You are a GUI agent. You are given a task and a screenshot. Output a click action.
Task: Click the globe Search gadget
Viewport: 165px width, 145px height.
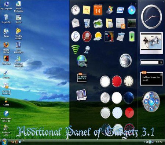tap(82, 61)
